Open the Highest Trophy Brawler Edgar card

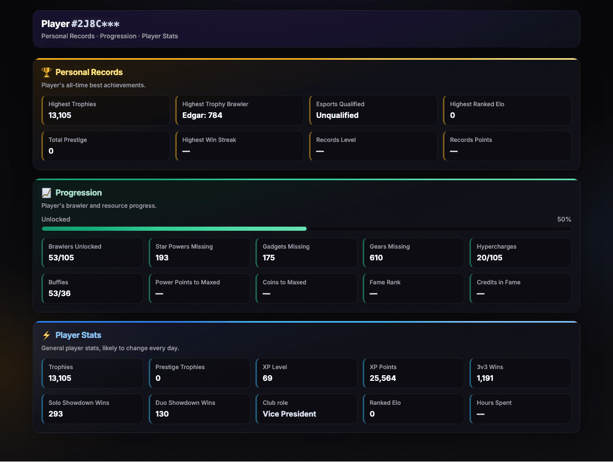tap(240, 110)
